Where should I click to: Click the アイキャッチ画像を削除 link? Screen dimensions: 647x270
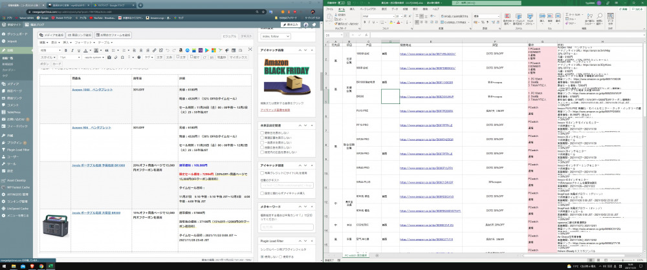click(274, 110)
